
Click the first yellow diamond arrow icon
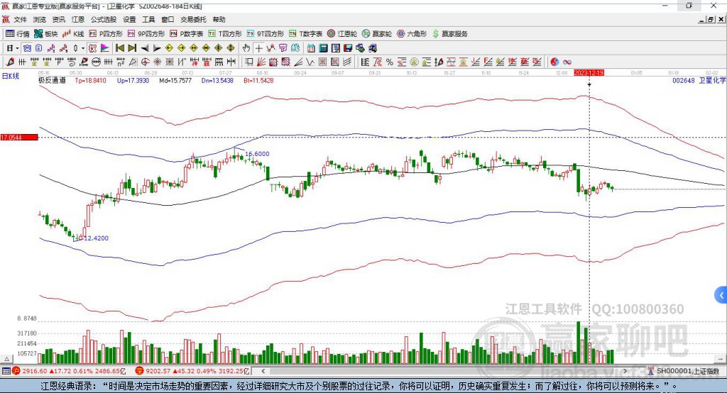click(x=169, y=48)
